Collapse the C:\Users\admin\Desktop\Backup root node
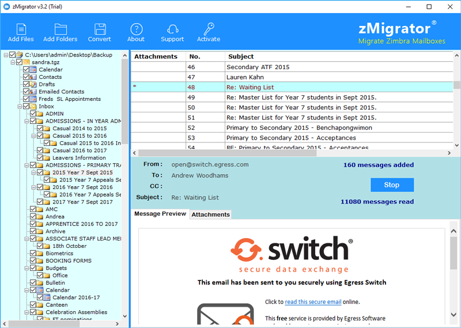This screenshot has width=461, height=328. click(6, 55)
